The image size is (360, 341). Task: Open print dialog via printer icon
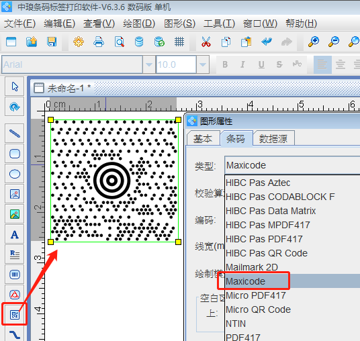(99, 42)
